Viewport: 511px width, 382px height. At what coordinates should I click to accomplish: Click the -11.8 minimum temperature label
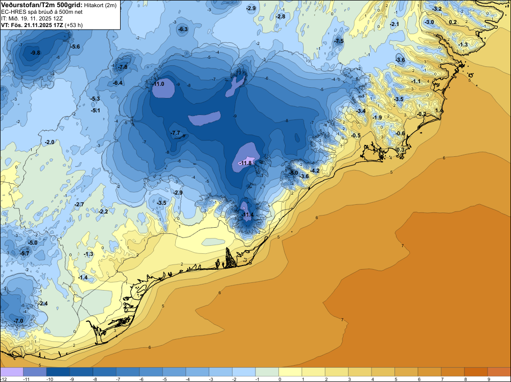pyautogui.click(x=246, y=163)
